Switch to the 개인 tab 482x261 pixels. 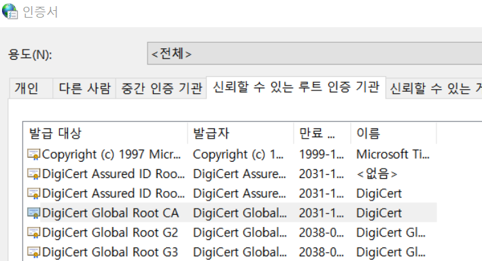point(31,88)
